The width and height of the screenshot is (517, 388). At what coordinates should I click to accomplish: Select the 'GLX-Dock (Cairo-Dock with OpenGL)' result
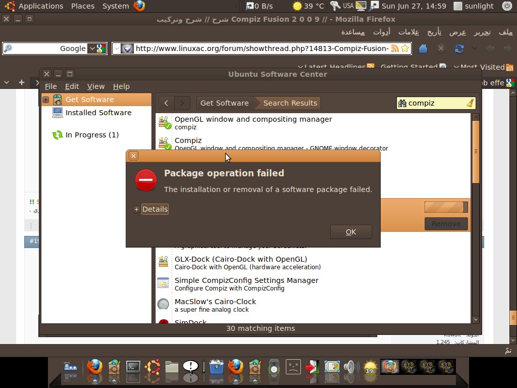pos(313,263)
